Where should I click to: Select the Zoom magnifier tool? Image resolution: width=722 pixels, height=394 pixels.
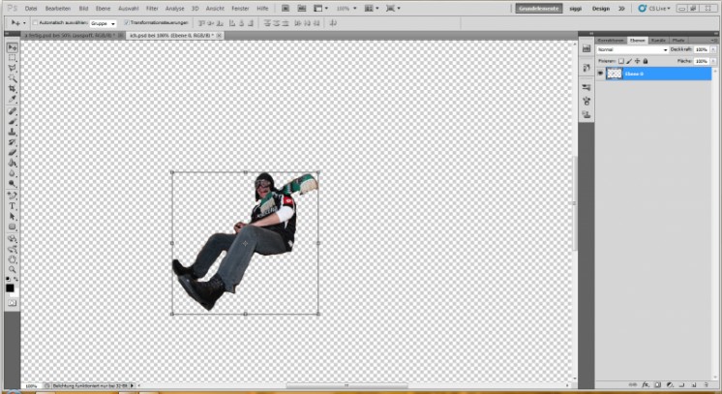pyautogui.click(x=13, y=269)
